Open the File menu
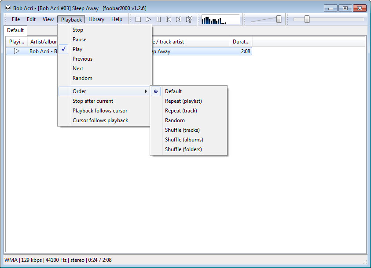 (16, 19)
